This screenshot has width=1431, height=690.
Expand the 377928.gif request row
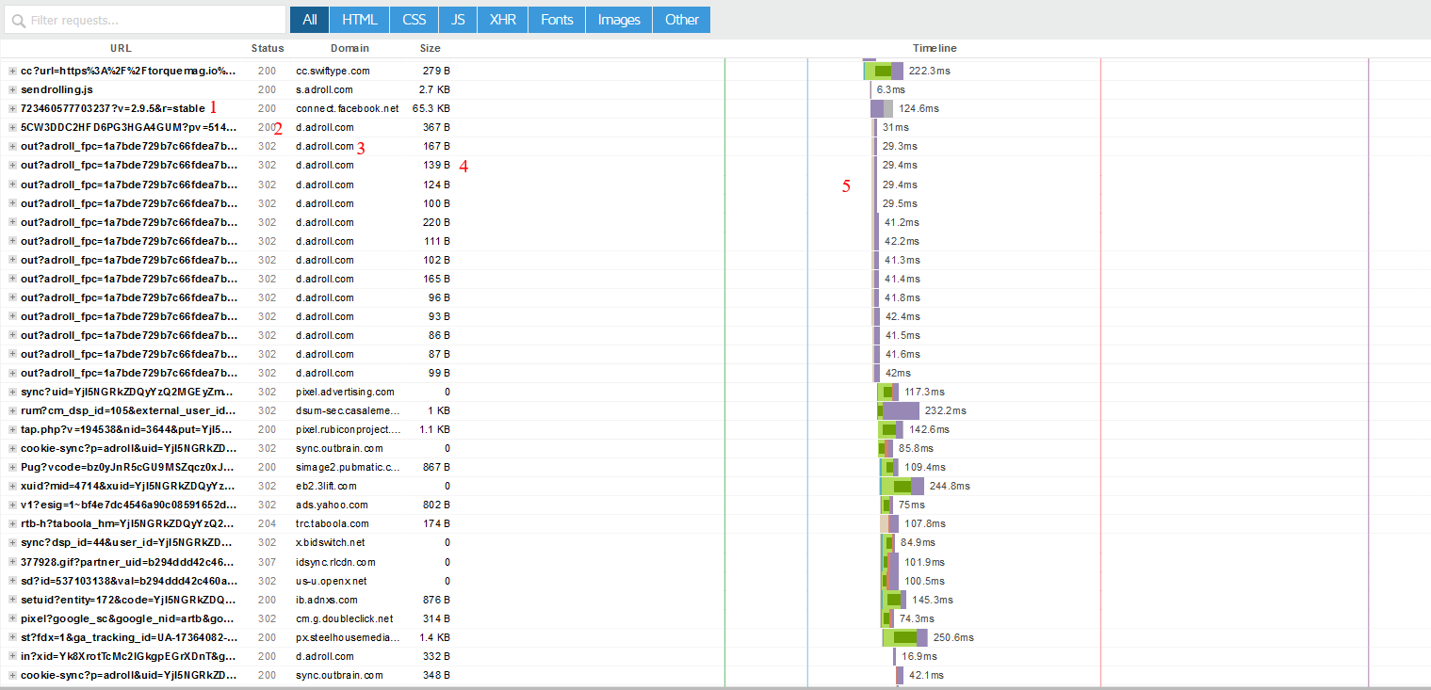12,562
